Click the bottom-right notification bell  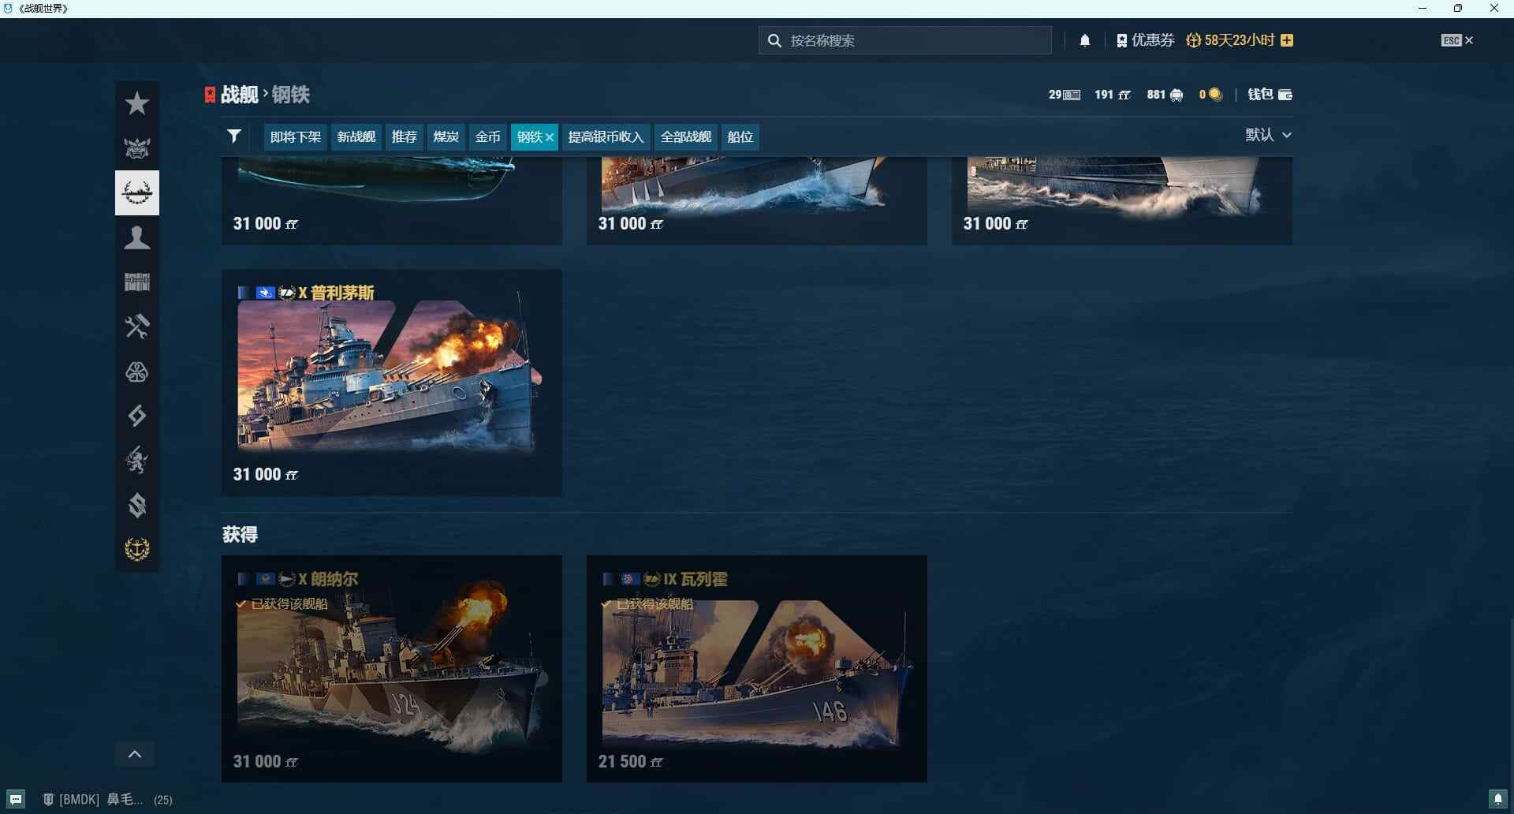1498,799
